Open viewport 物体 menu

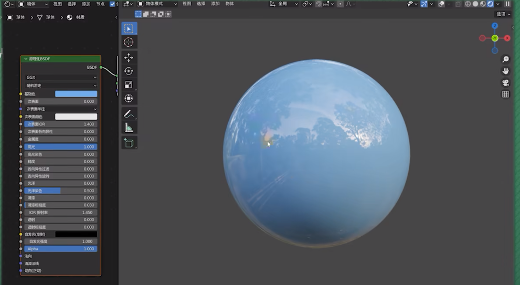pyautogui.click(x=229, y=4)
